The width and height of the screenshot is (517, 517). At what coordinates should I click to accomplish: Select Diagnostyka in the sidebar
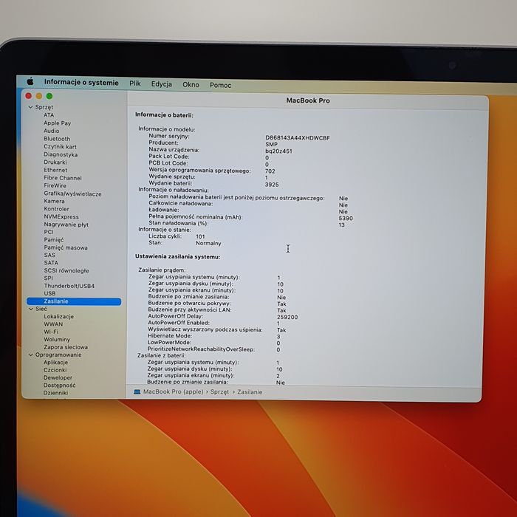click(61, 154)
